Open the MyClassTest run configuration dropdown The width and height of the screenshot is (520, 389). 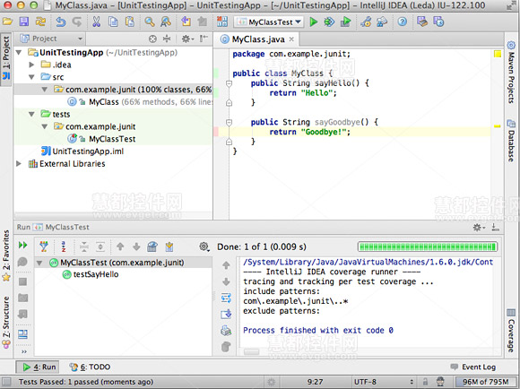[x=268, y=22]
